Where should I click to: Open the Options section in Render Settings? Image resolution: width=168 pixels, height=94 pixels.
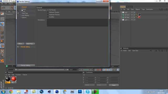24,17
